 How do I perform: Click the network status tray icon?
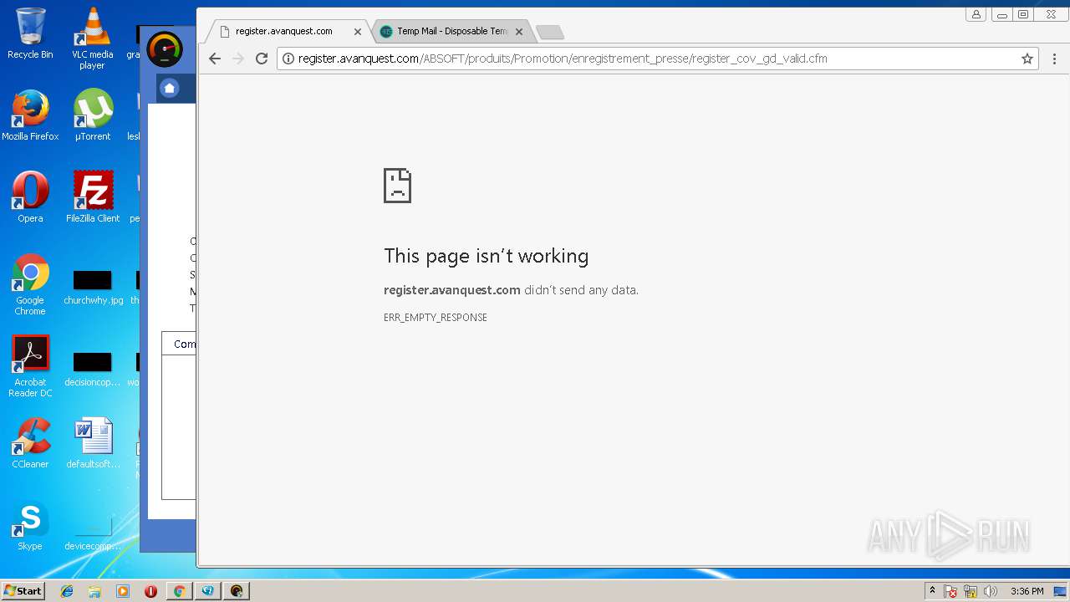pyautogui.click(x=971, y=591)
